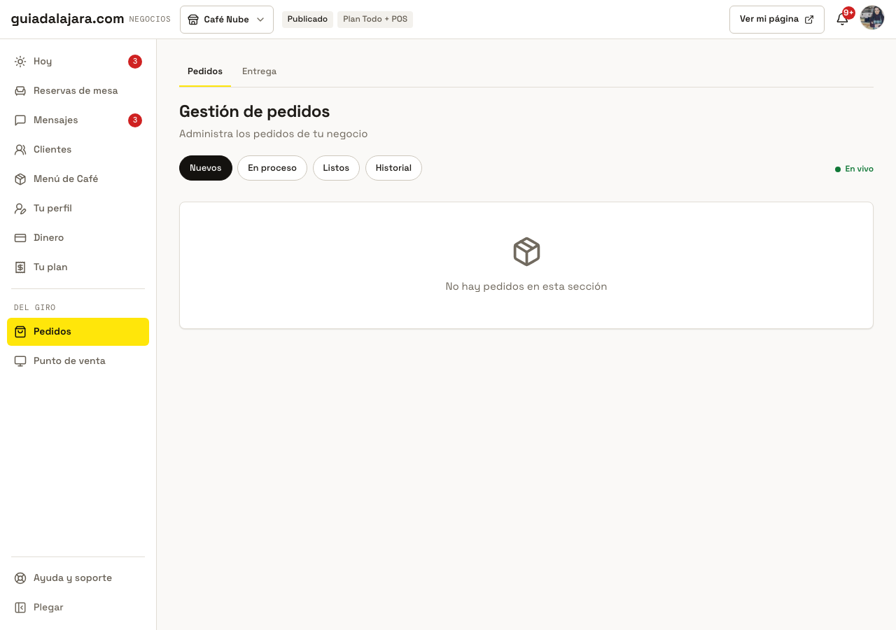896x630 pixels.
Task: Select the Clientes people icon
Action: [20, 150]
